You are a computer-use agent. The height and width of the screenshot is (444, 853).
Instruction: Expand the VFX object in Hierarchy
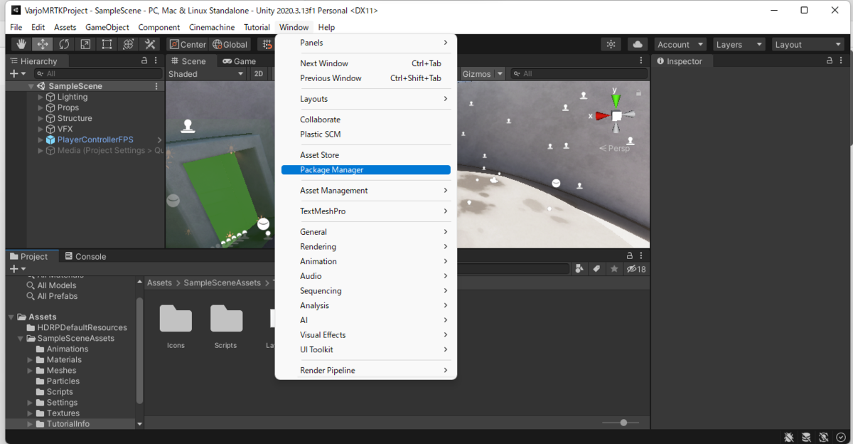point(41,129)
